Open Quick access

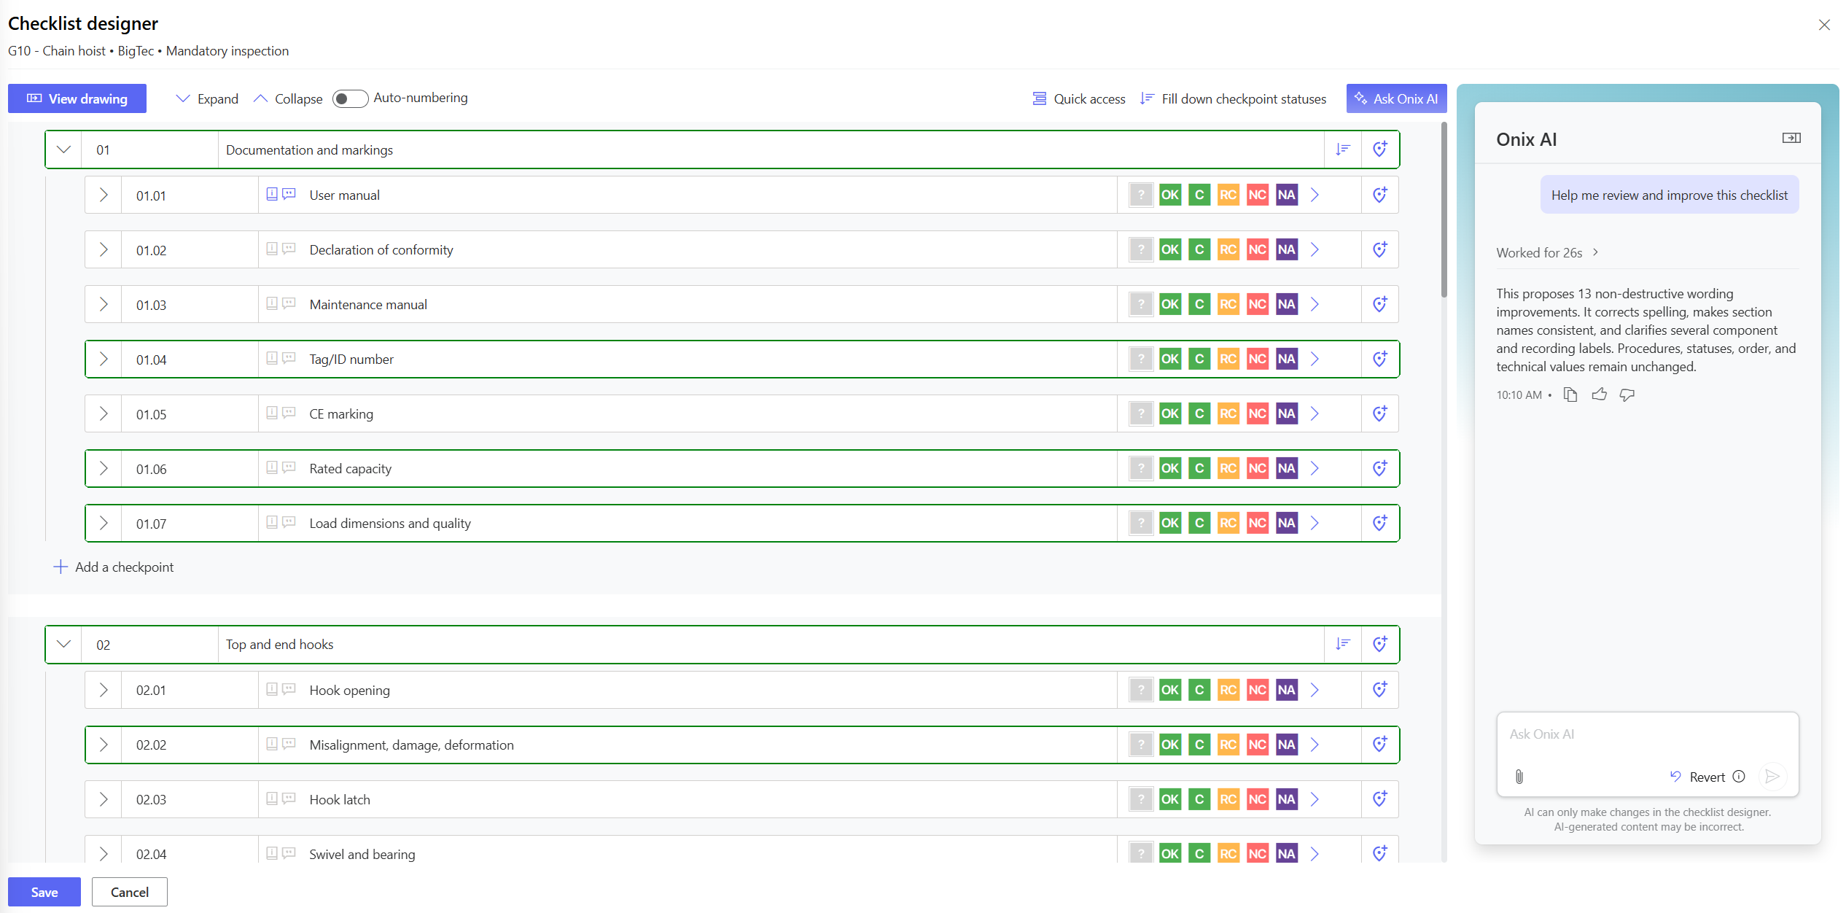click(1079, 98)
